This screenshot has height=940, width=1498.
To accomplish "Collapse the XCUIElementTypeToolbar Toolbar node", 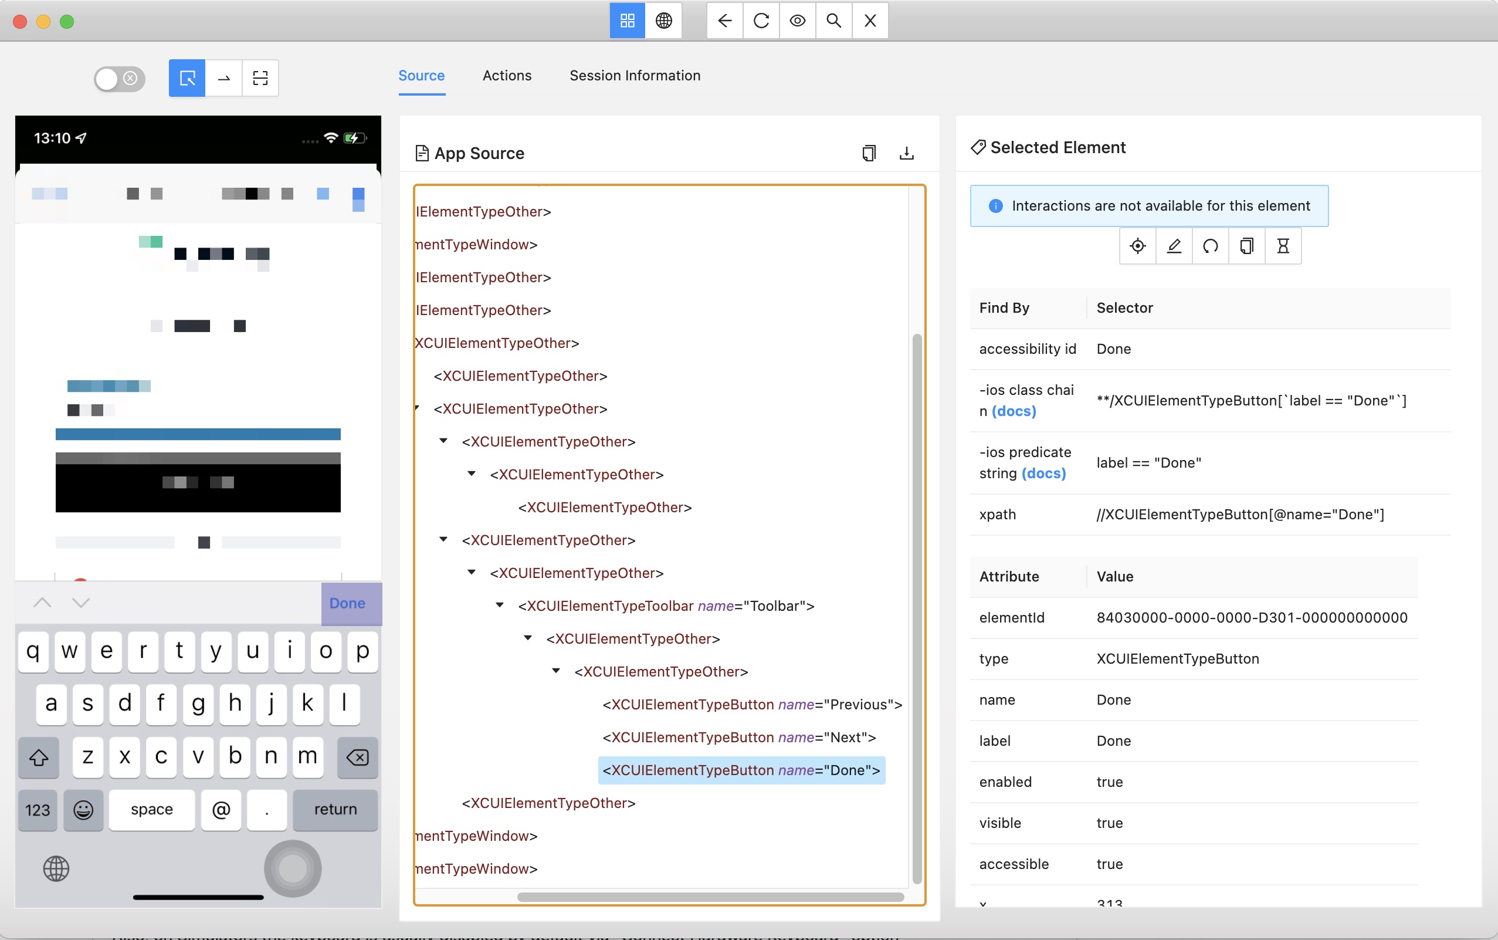I will tap(500, 605).
